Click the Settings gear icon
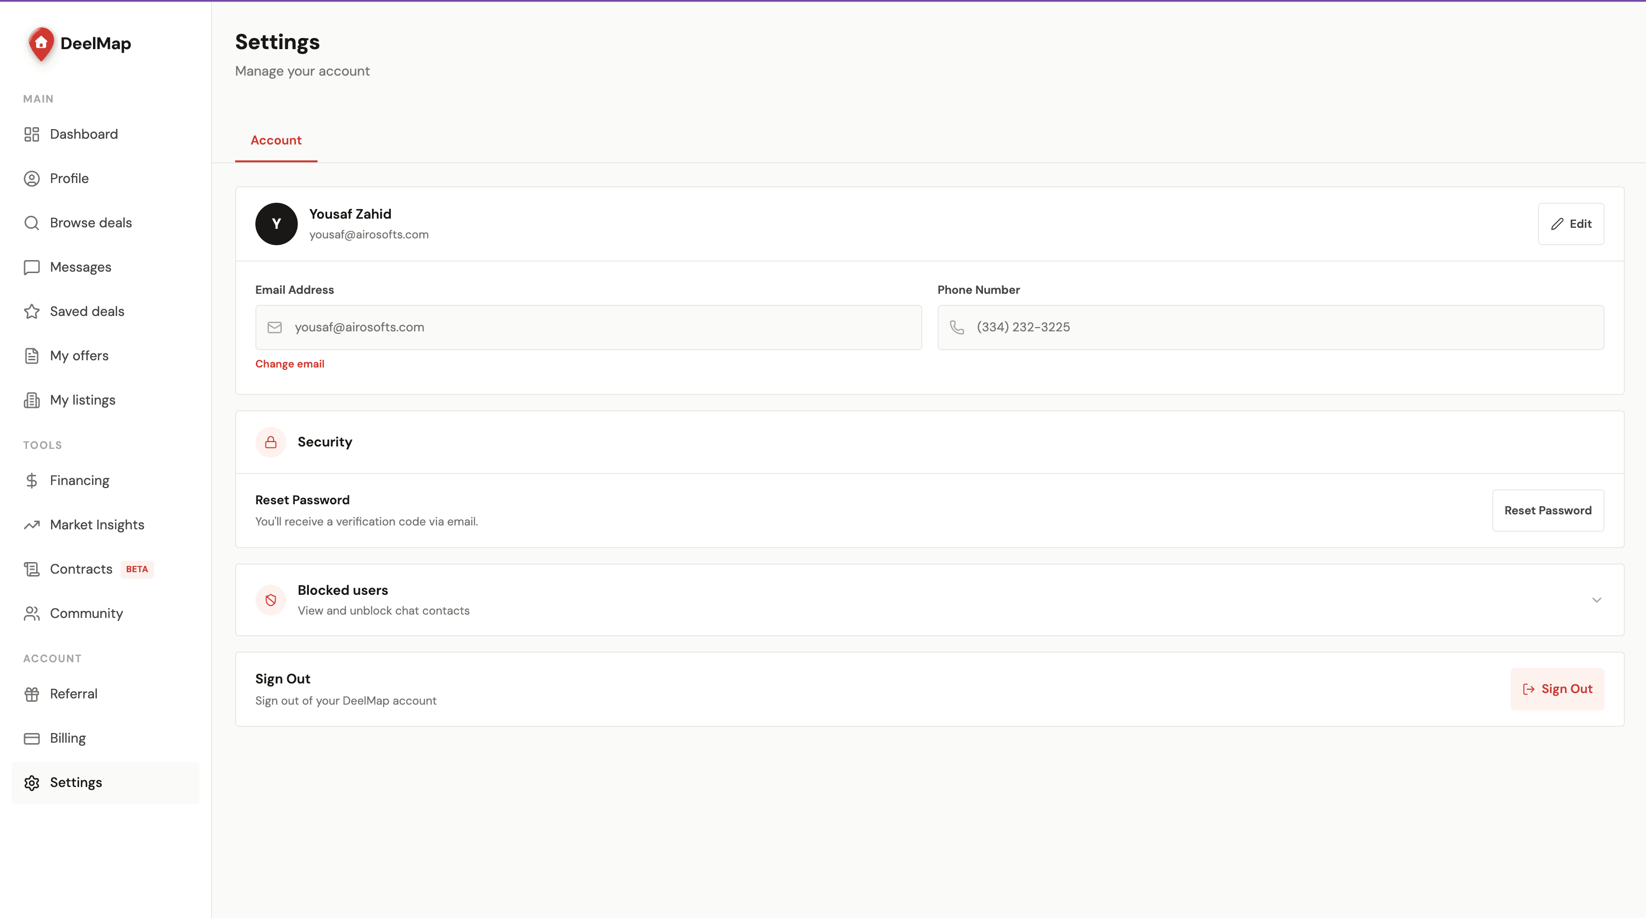Screen dimensions: 1646x918 (32, 783)
